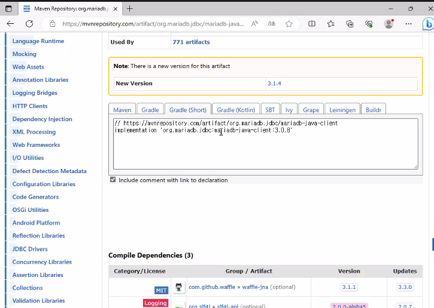
Task: Click the MIT license badge
Action: pos(161,290)
